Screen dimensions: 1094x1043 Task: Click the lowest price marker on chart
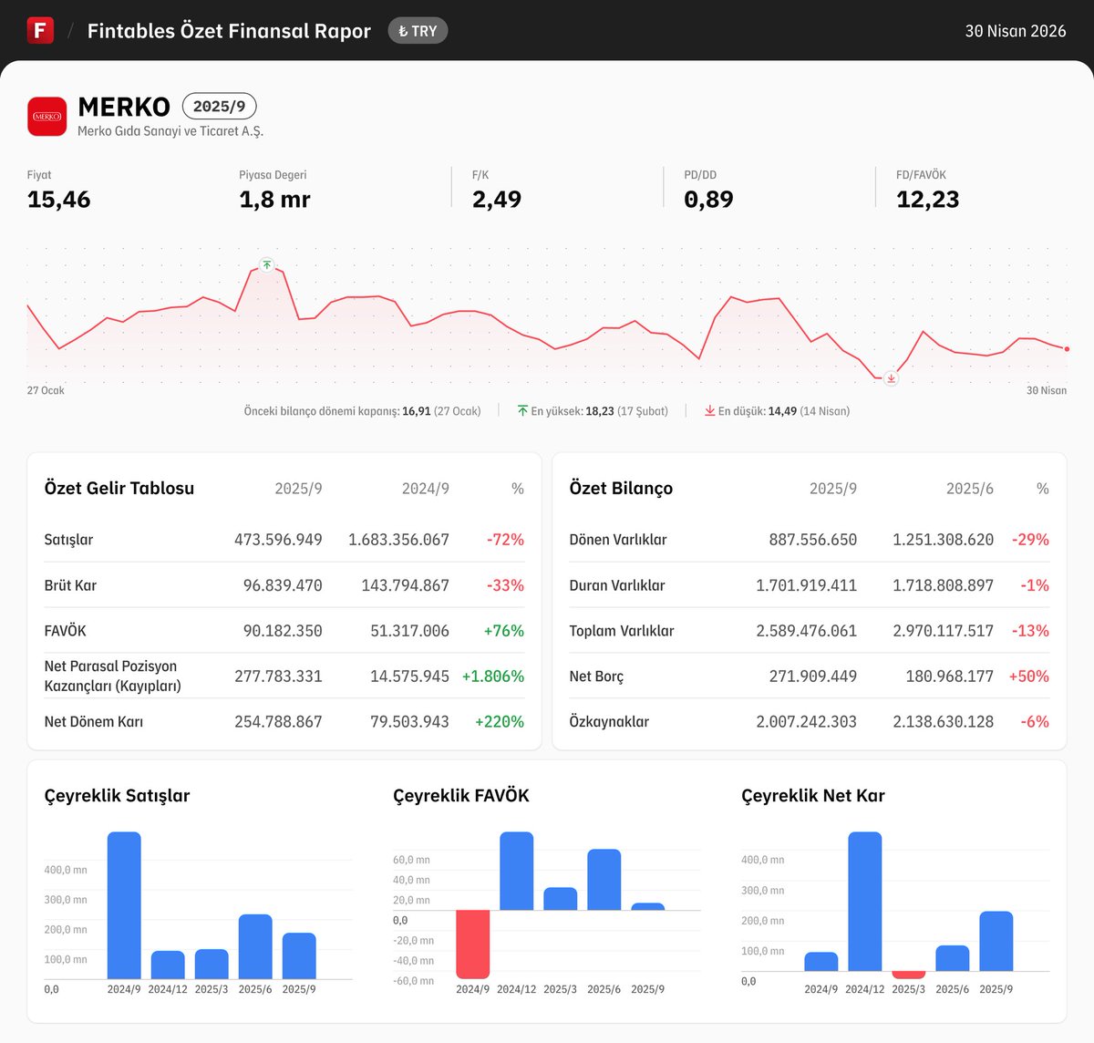coord(892,378)
